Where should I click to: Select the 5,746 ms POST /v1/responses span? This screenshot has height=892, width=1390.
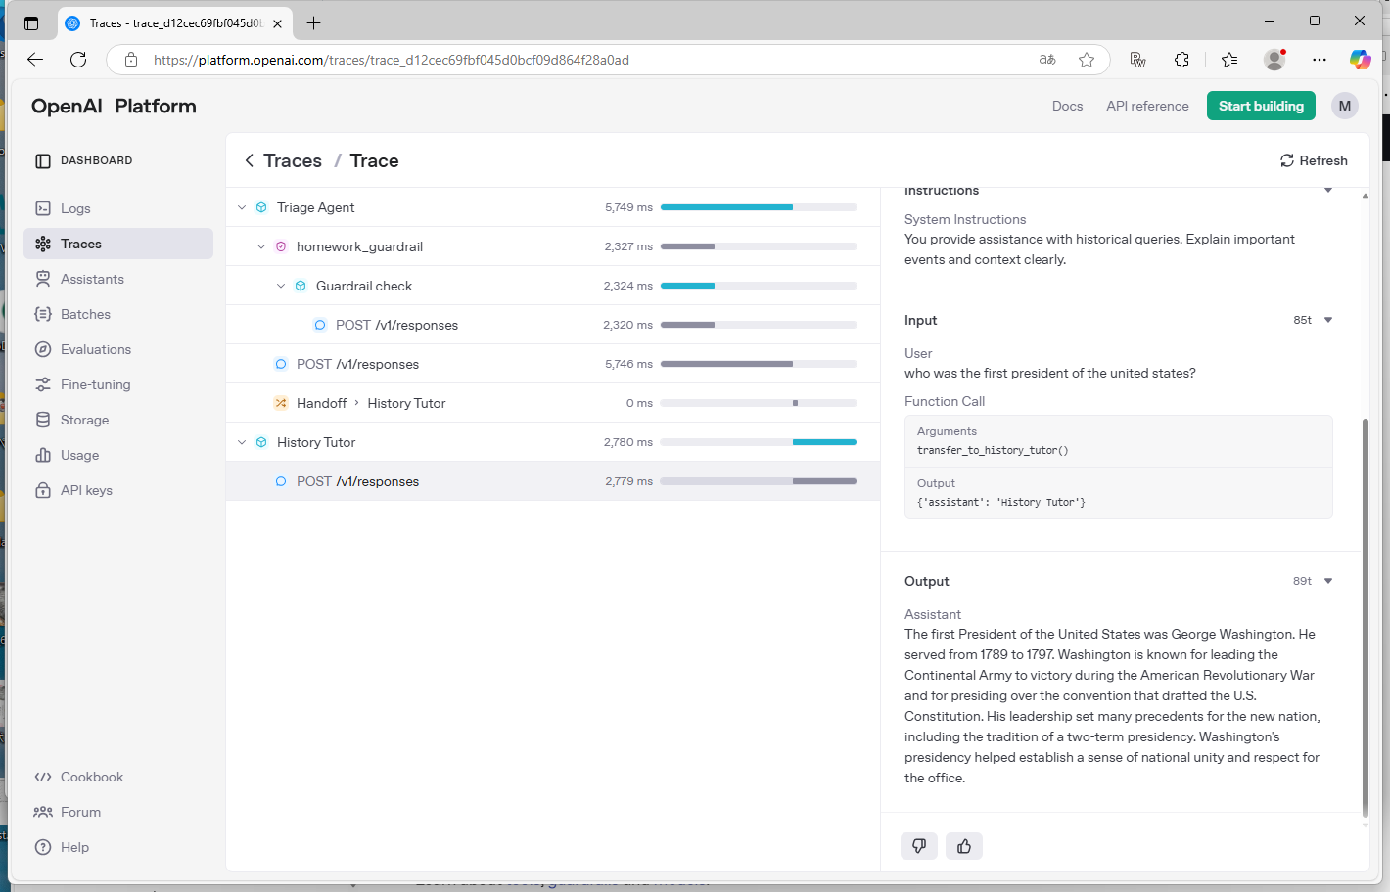tap(553, 364)
